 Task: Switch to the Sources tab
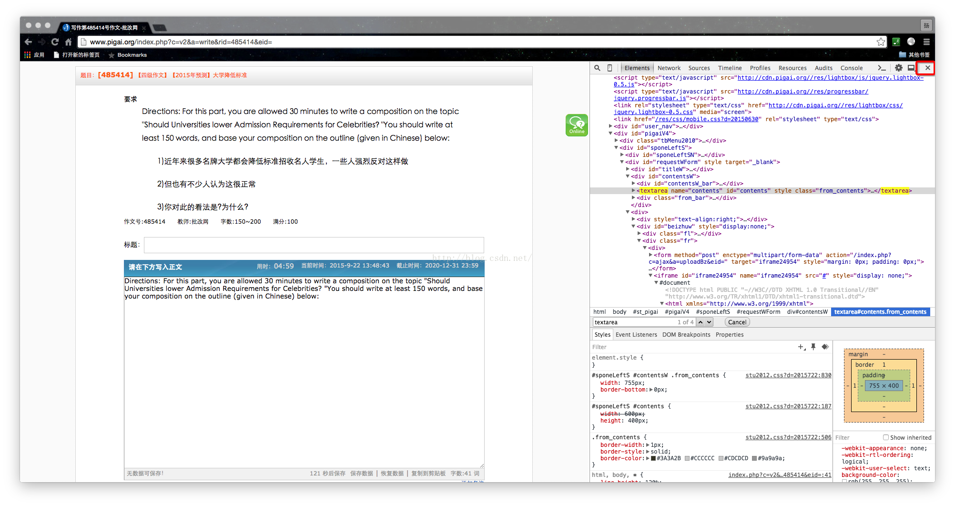(x=699, y=68)
